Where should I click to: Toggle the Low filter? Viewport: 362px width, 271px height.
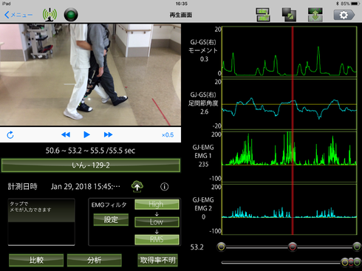tap(157, 222)
